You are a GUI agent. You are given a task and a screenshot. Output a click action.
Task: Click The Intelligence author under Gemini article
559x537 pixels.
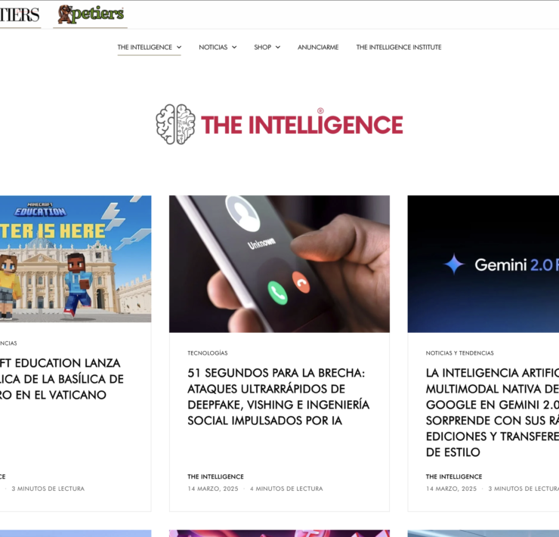pyautogui.click(x=454, y=476)
